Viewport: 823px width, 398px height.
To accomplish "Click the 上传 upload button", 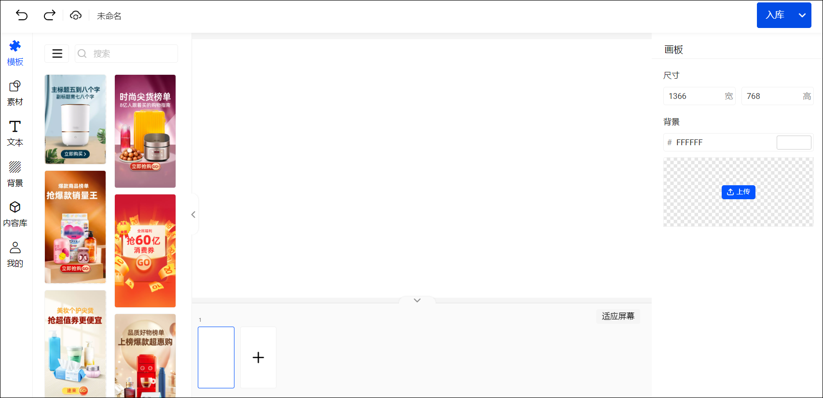I will click(738, 192).
